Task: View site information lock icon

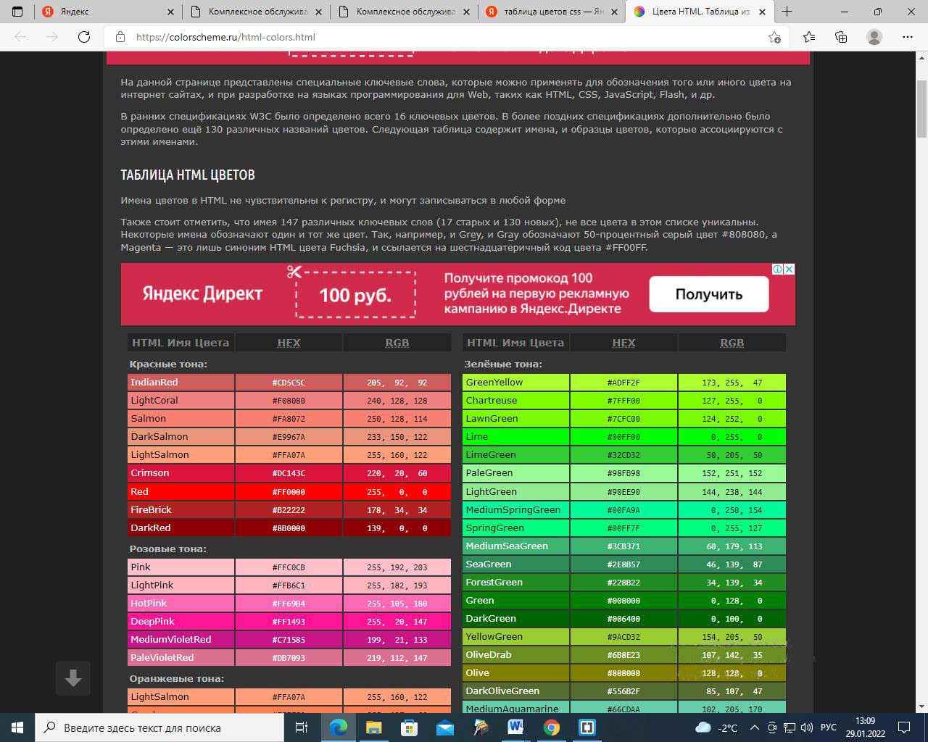Action: [120, 37]
